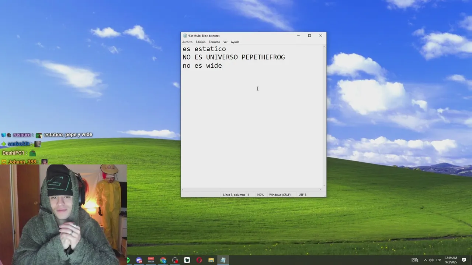This screenshot has width=472, height=265.
Task: Click Notepad scrollbar down arrow
Action: (324, 185)
